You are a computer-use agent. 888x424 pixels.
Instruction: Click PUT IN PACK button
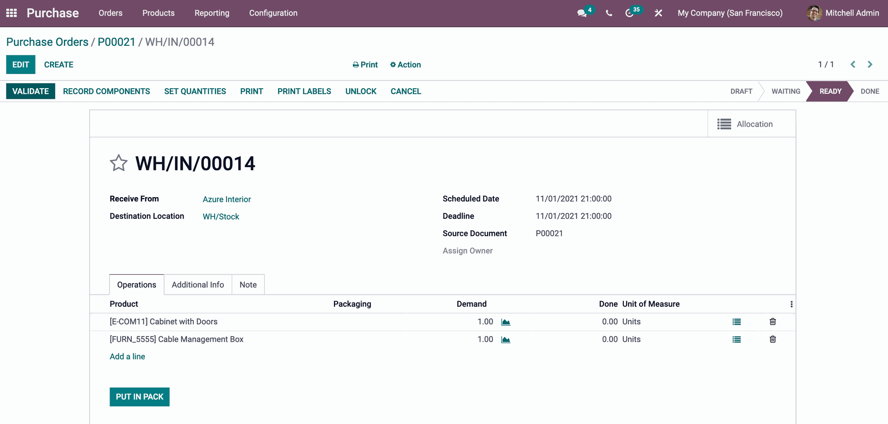(140, 397)
